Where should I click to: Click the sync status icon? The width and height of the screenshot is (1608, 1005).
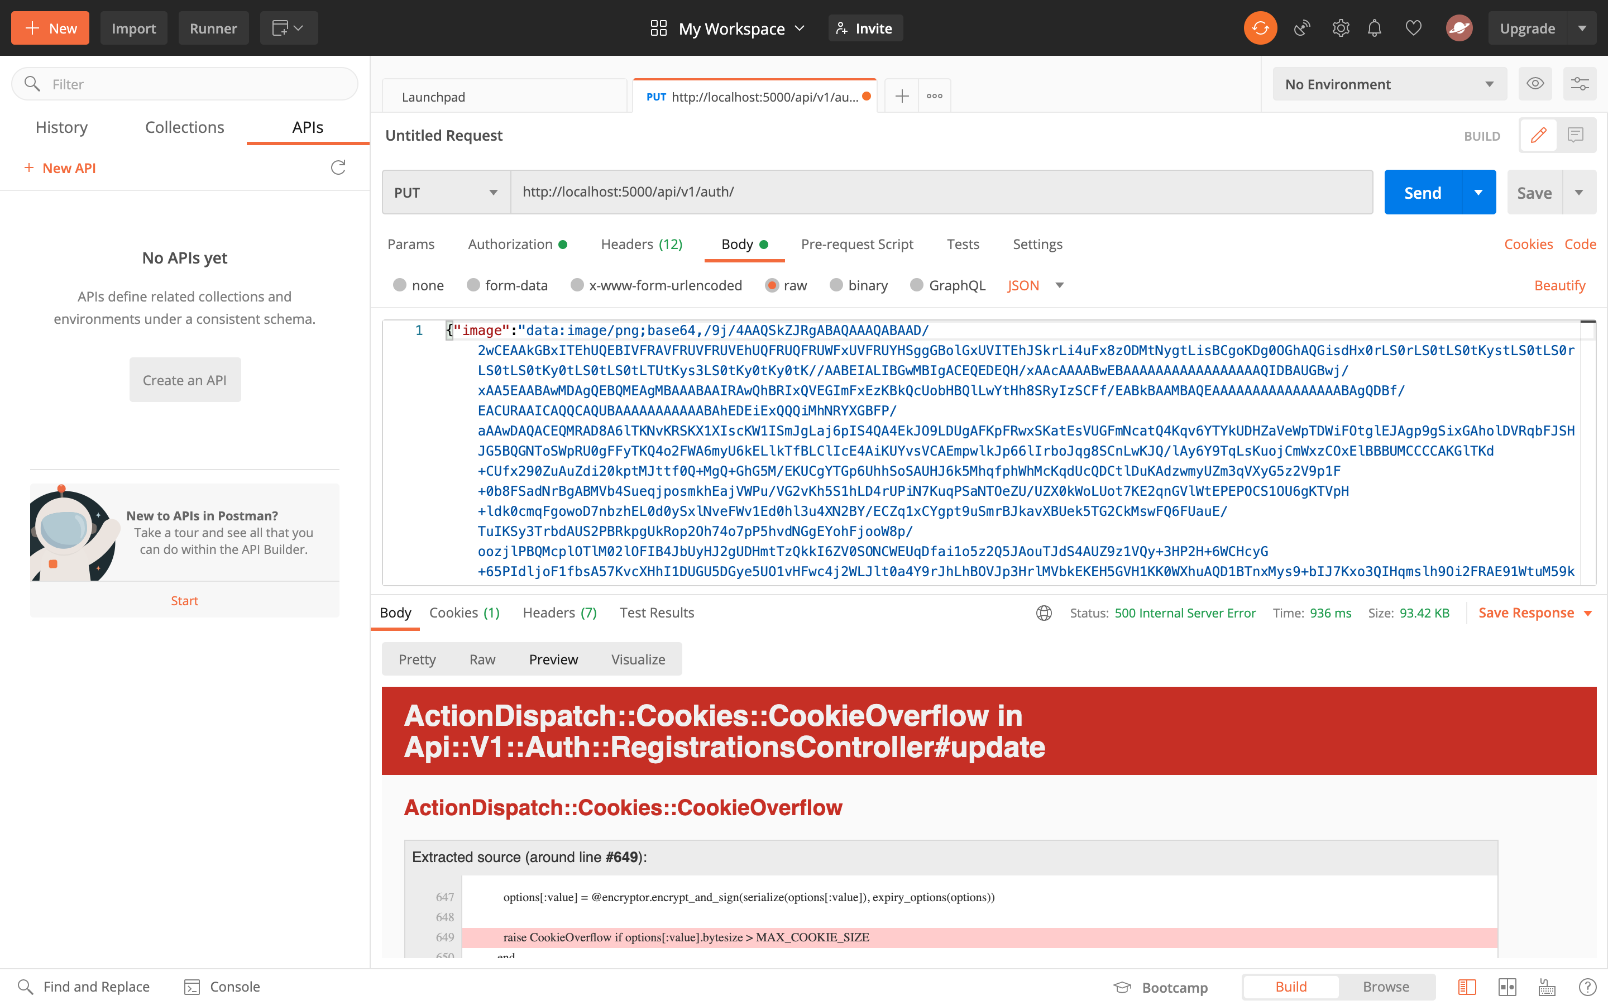pyautogui.click(x=1260, y=28)
